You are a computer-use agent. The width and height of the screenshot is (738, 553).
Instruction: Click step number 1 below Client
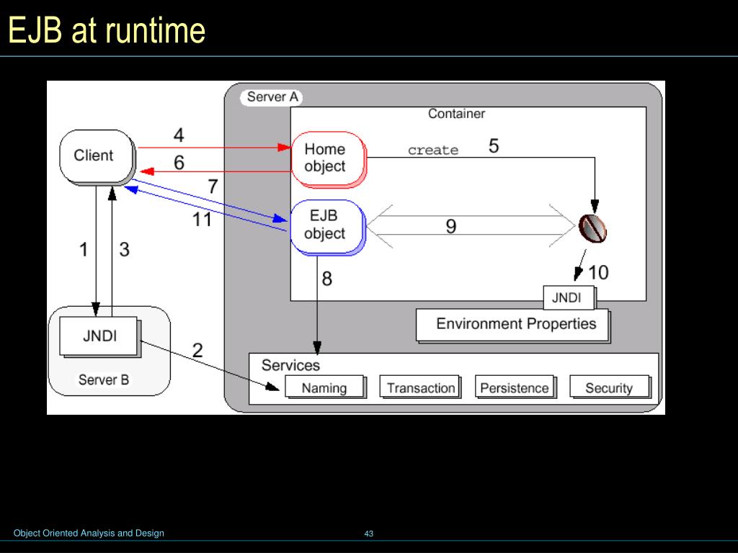[x=84, y=250]
